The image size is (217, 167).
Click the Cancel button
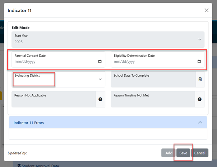click(x=200, y=153)
